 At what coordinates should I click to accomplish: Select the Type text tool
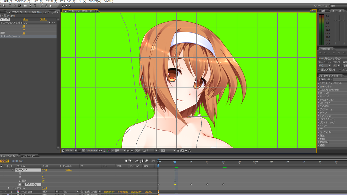click(x=35, y=5)
